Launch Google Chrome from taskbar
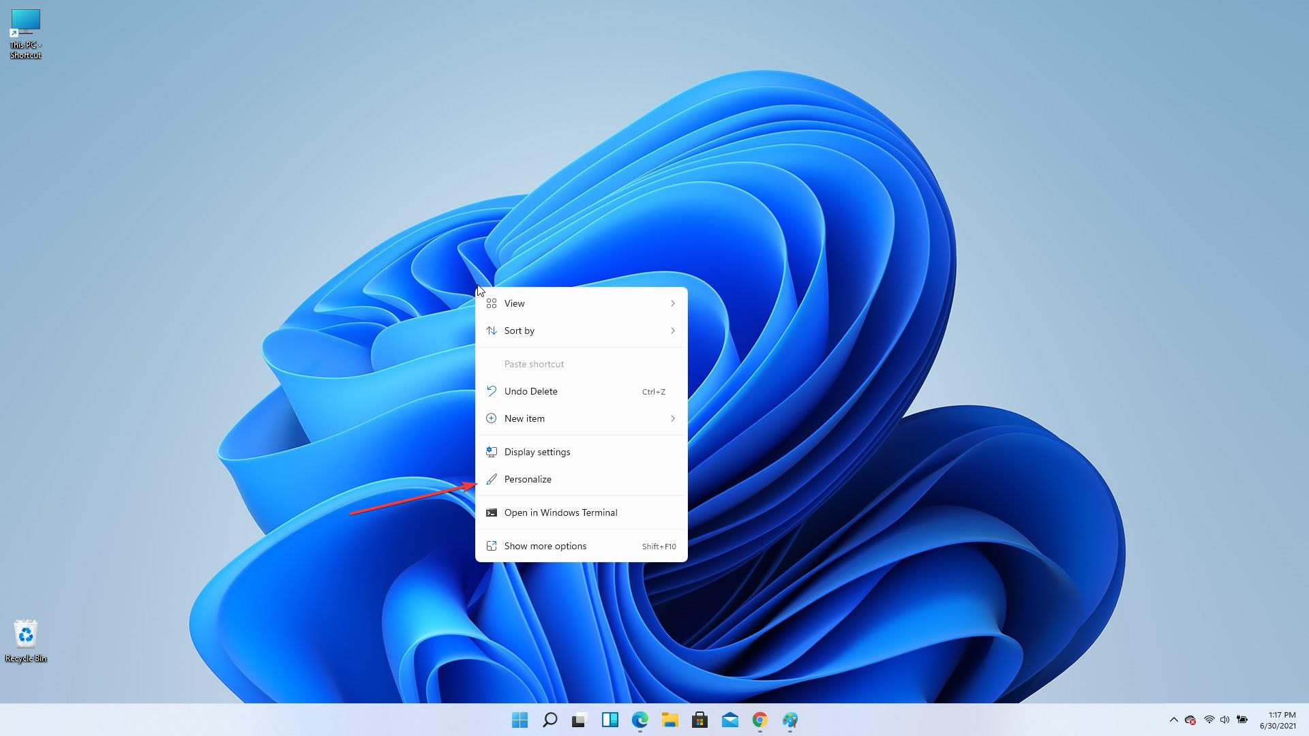1309x736 pixels. (x=759, y=720)
